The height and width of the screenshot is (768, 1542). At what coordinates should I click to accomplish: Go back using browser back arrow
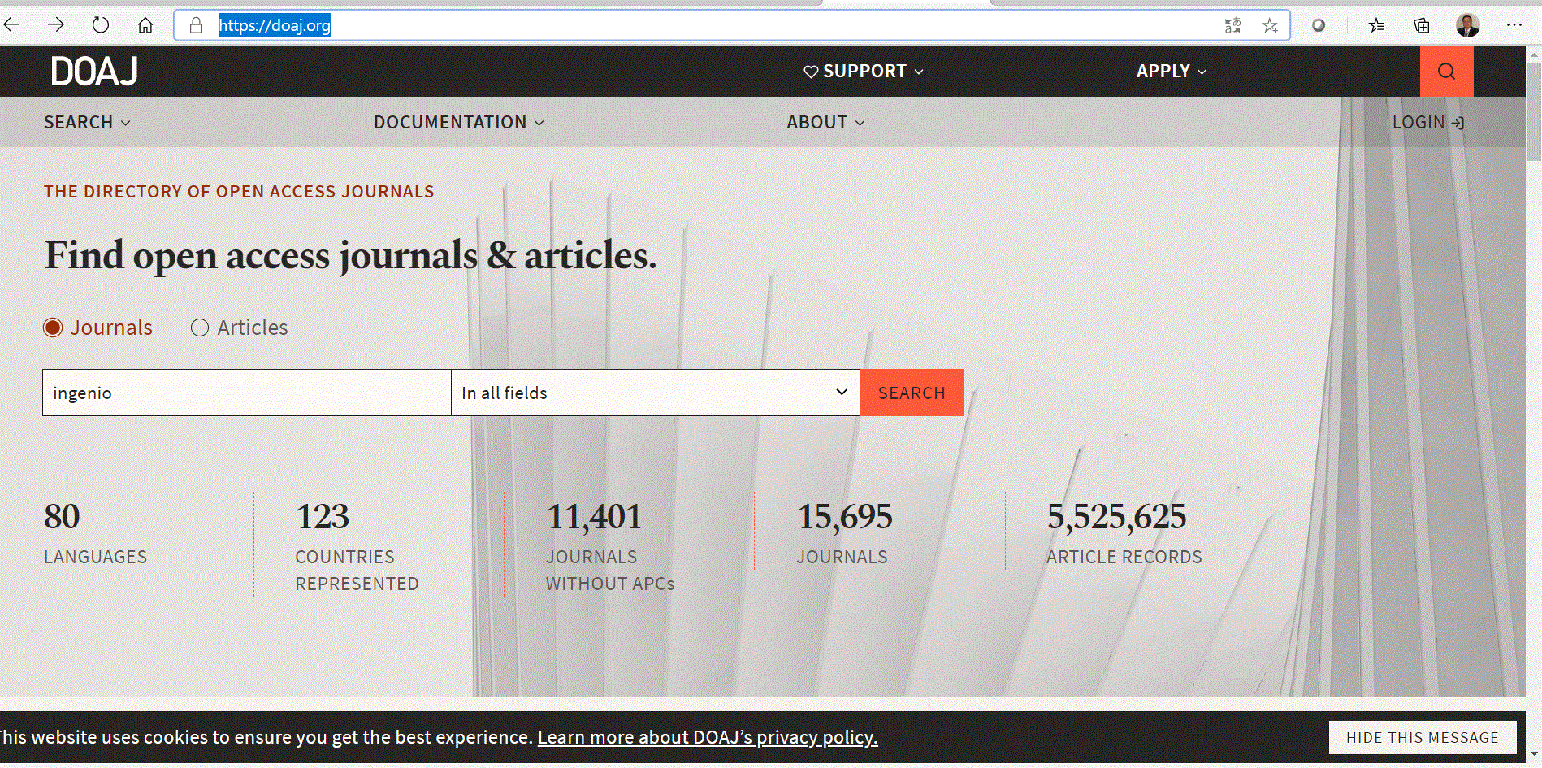(11, 25)
